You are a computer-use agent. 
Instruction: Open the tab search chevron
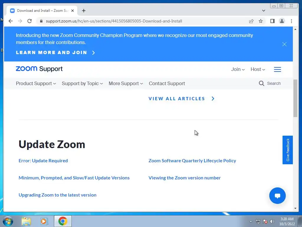pyautogui.click(x=263, y=11)
